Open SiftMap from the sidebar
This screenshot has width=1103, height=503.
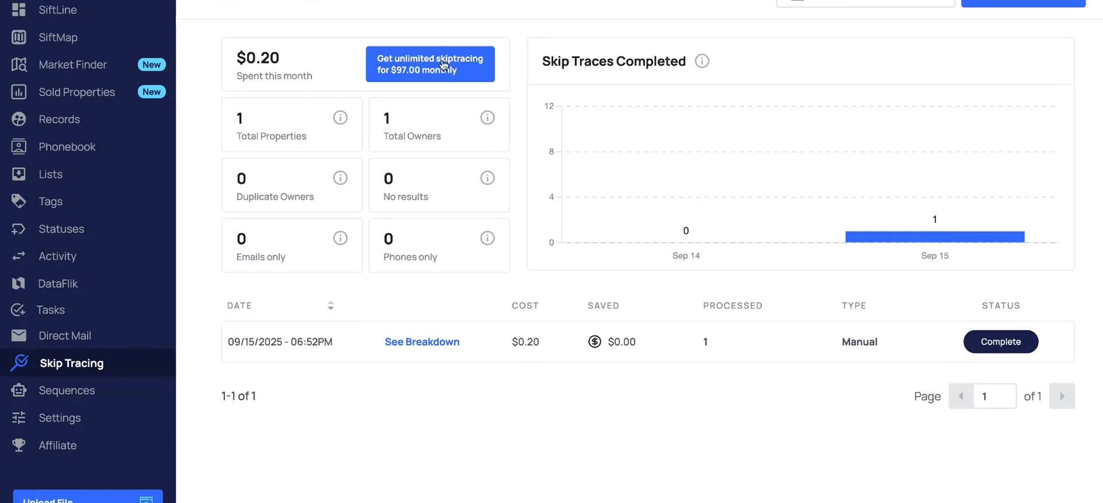click(57, 37)
